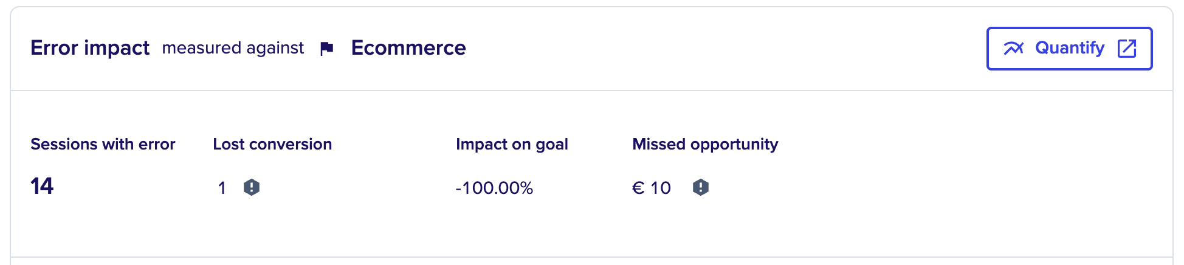Click the "measured against" text

[x=233, y=48]
